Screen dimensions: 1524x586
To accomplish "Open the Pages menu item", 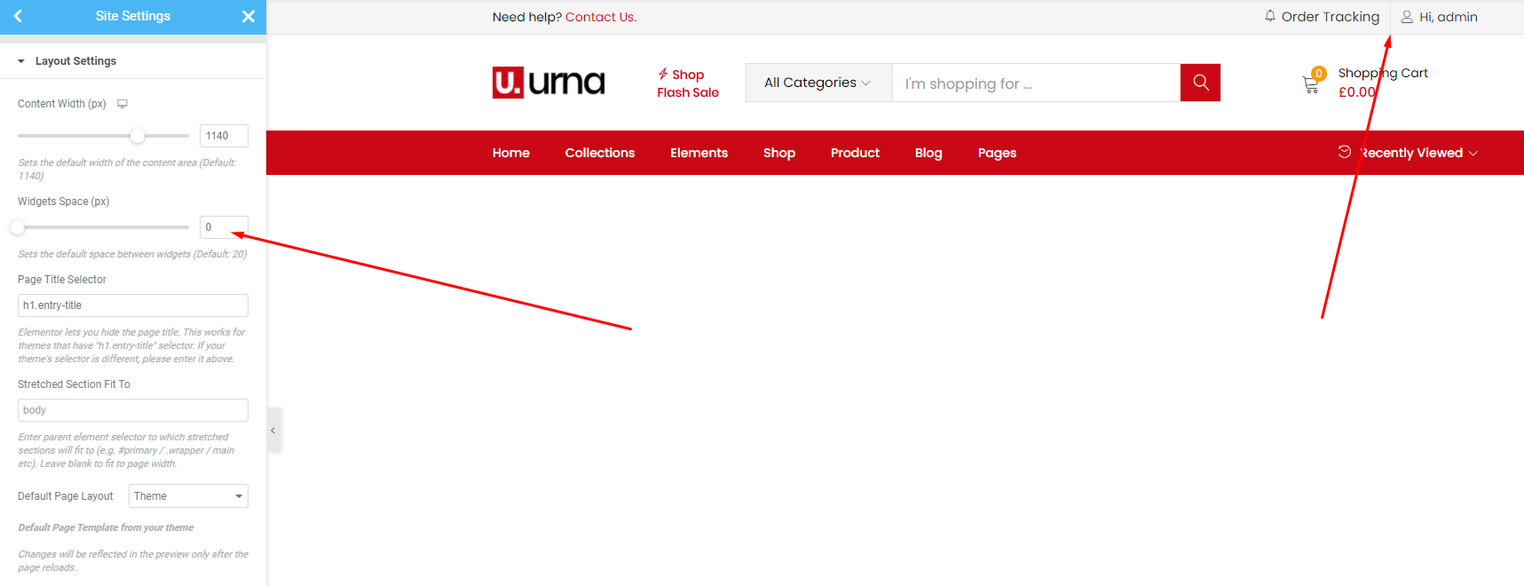I will click(x=997, y=153).
